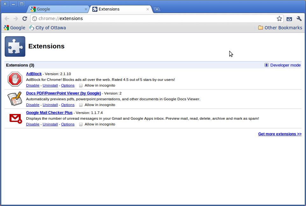Minimize the browser window
306x206 pixels.
coord(13,4)
